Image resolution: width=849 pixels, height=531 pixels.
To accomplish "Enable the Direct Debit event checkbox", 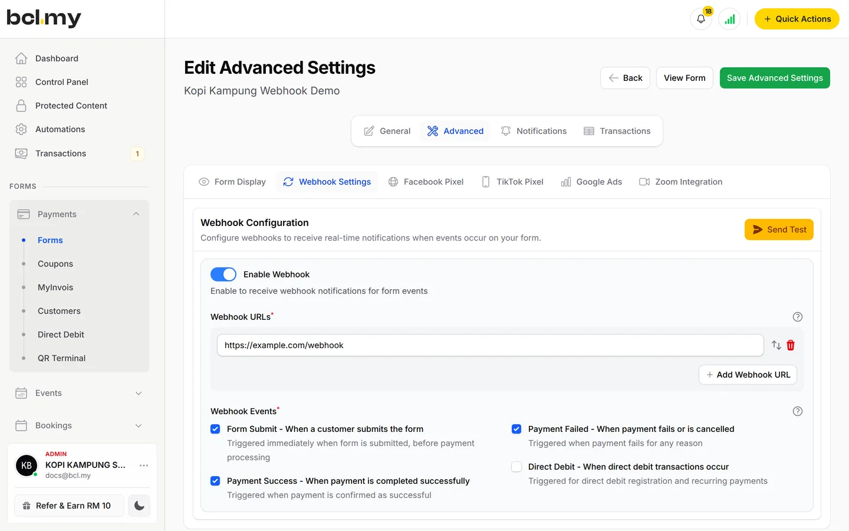I will click(x=516, y=467).
